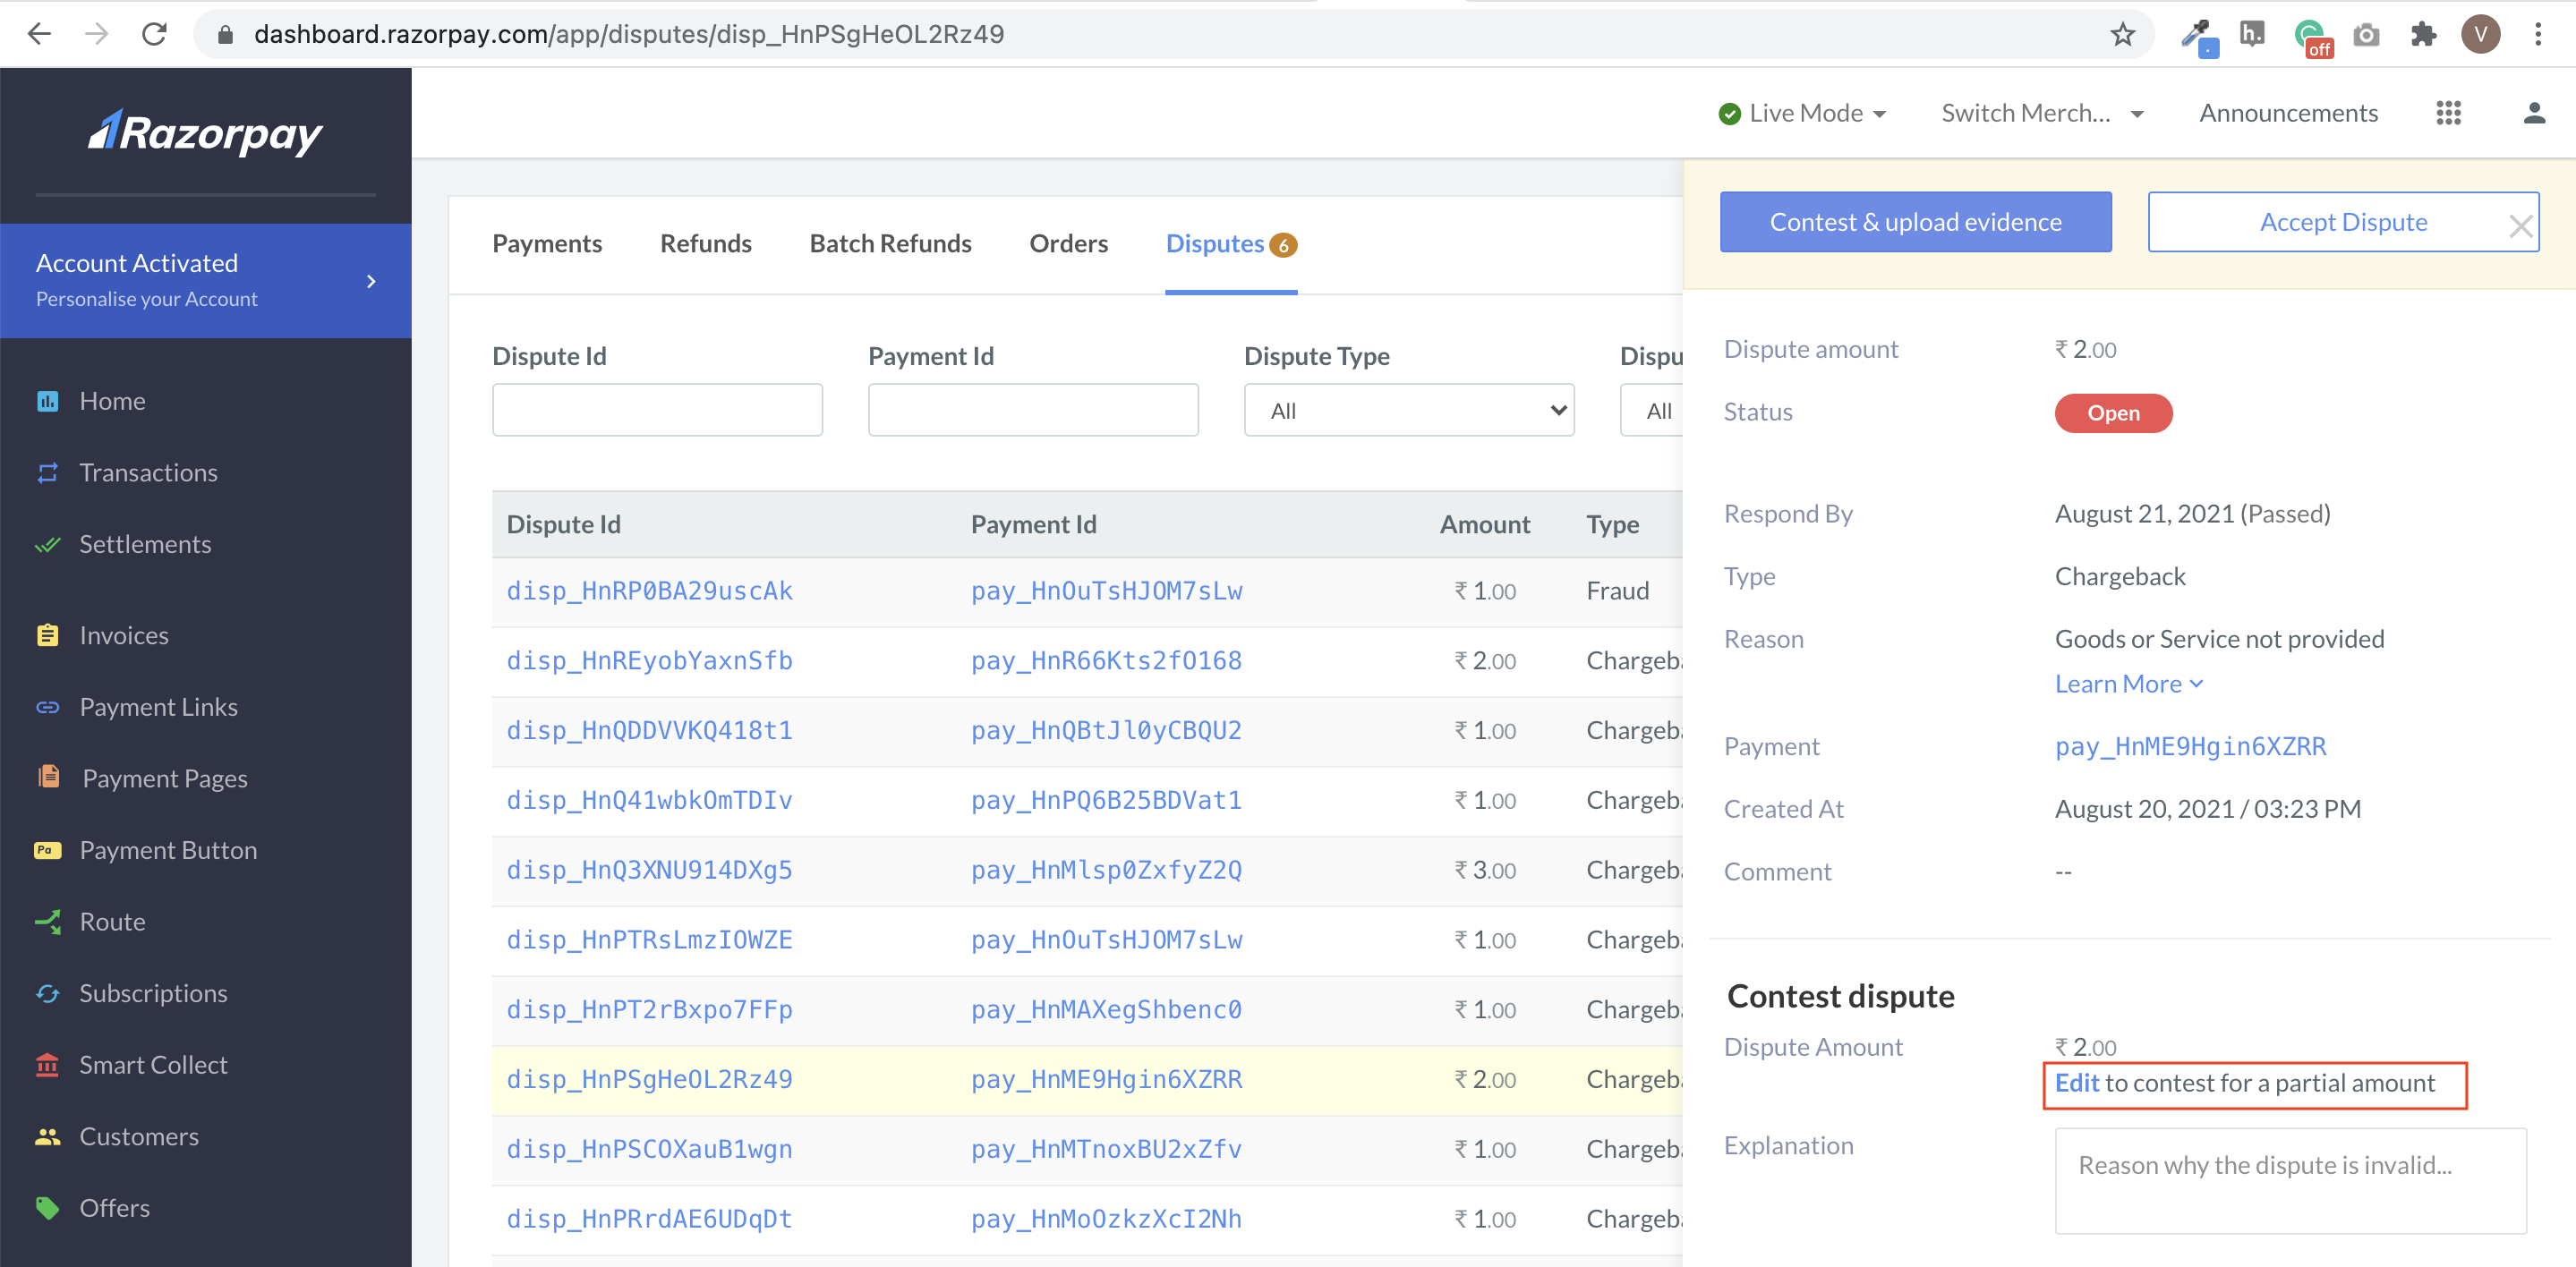Image resolution: width=2576 pixels, height=1267 pixels.
Task: Switch to the Payments tab
Action: click(x=546, y=244)
